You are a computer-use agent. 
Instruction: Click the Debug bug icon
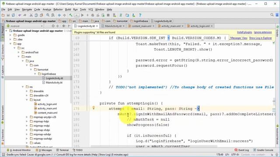point(92,15)
